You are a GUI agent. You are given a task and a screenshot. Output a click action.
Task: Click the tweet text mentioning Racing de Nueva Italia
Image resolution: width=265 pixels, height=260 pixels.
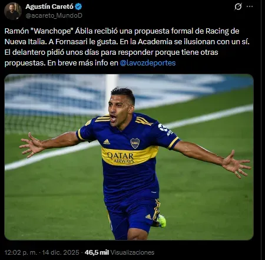pyautogui.click(x=127, y=47)
